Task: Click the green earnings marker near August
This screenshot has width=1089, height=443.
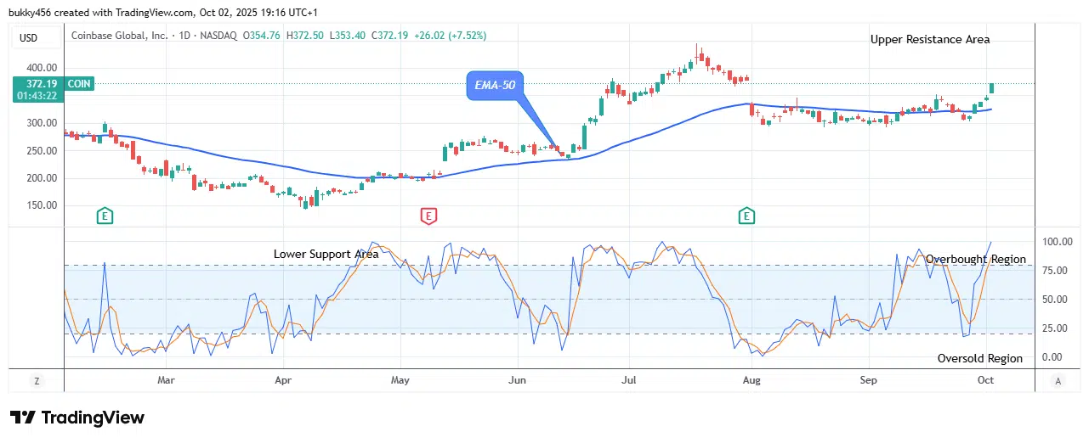Action: (747, 216)
